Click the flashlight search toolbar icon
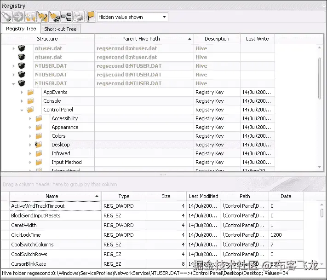This screenshot has height=280, width=327. click(7, 17)
